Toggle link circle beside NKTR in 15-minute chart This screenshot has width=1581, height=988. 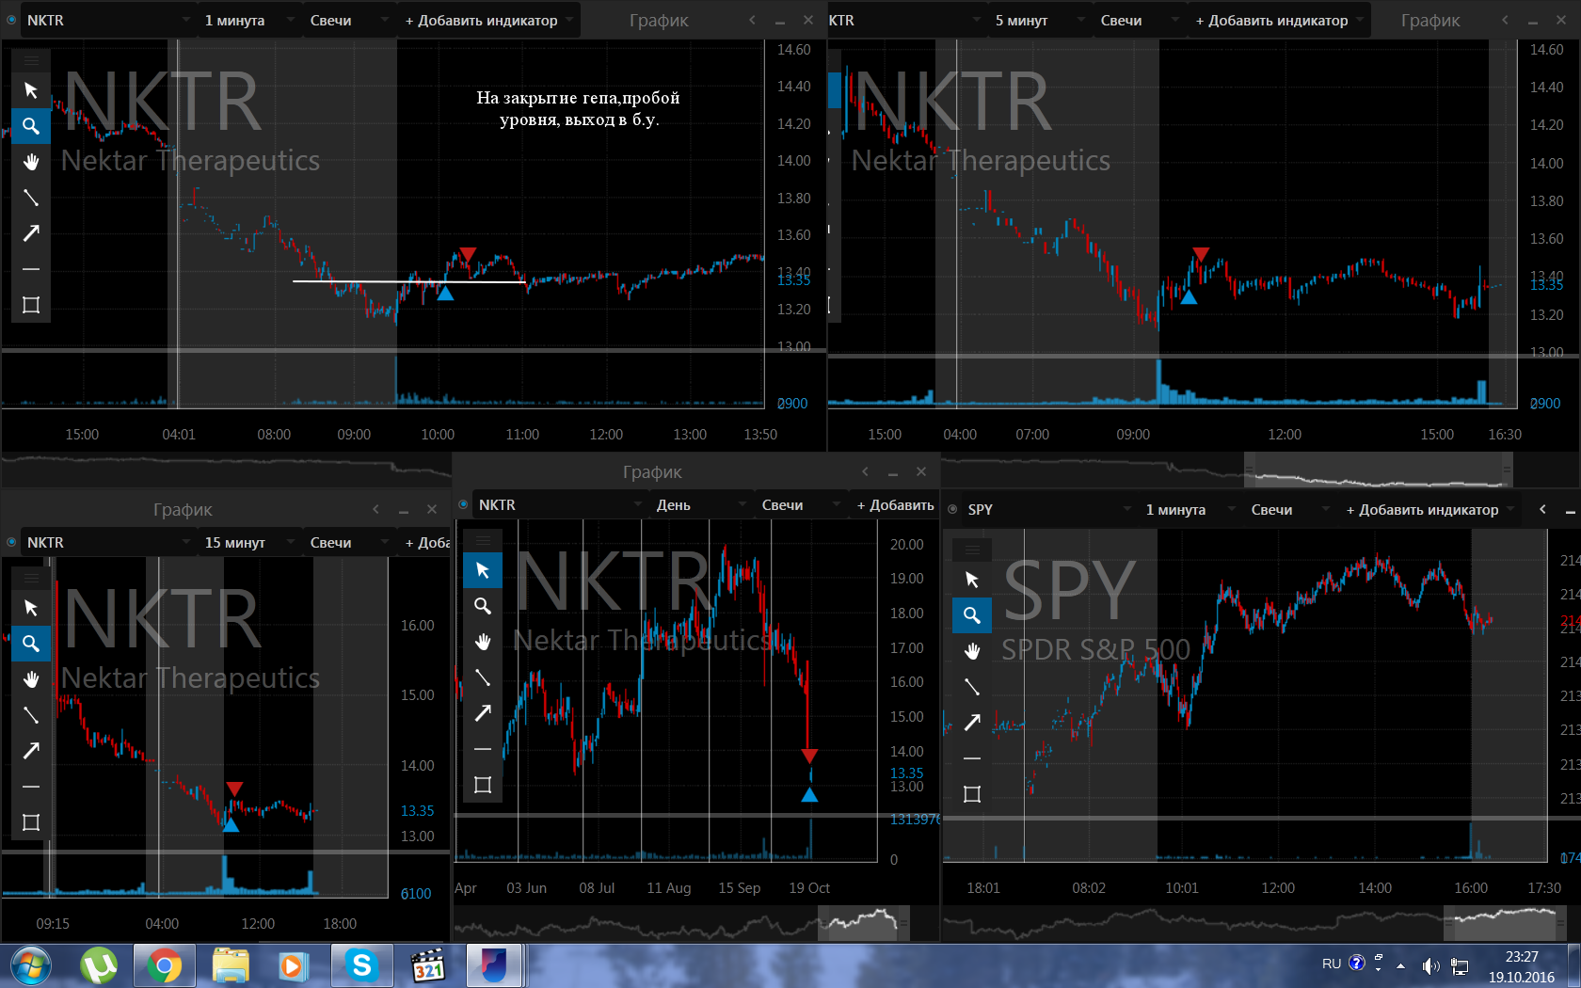click(x=11, y=542)
